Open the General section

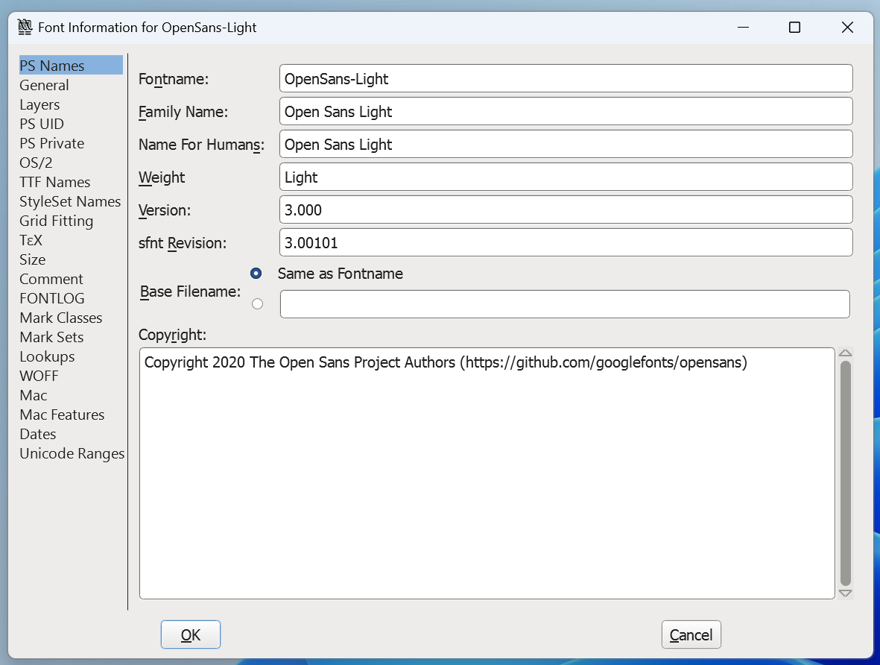pos(44,85)
